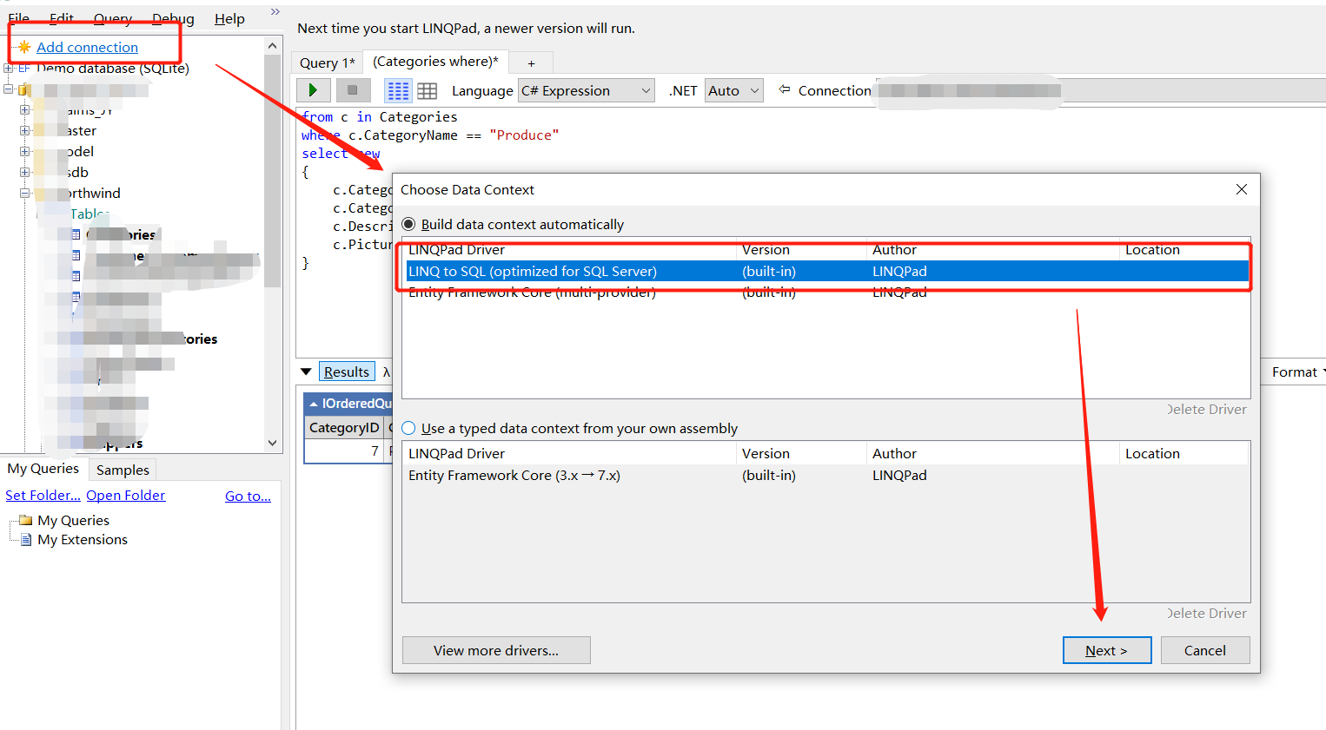Open the Edit menu
The height and width of the screenshot is (730, 1326).
[61, 18]
